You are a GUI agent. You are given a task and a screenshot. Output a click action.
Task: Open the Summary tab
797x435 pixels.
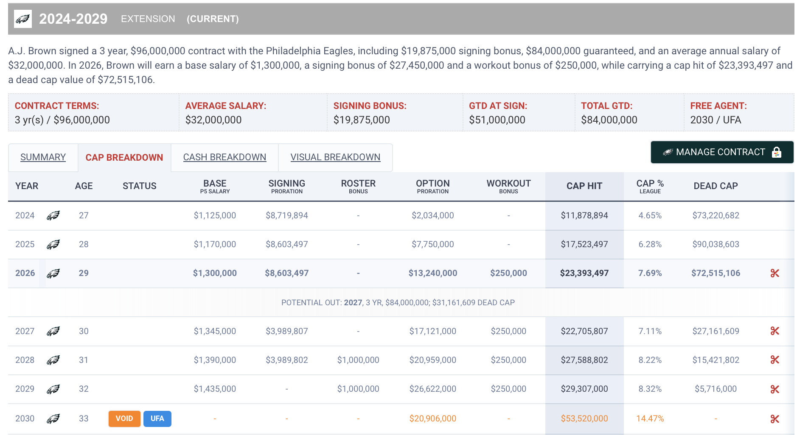tap(43, 157)
